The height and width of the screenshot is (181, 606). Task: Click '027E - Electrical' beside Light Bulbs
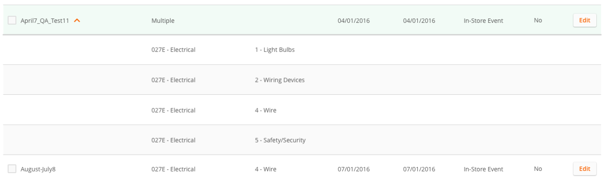[173, 50]
